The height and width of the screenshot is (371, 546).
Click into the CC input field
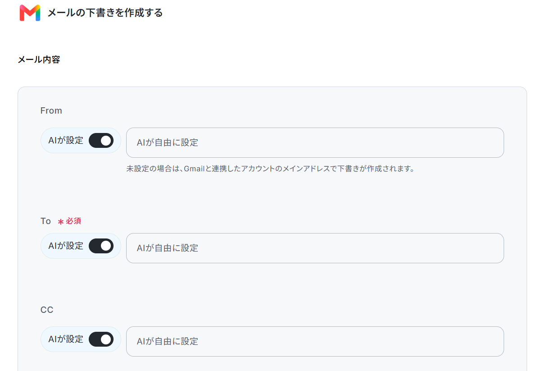[x=315, y=342]
